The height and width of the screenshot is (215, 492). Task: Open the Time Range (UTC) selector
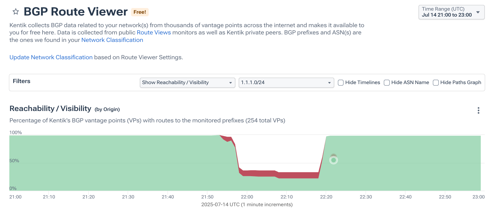(451, 12)
